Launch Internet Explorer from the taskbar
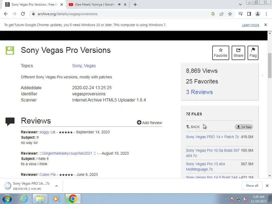This screenshot has height=204, width=272. (24, 199)
